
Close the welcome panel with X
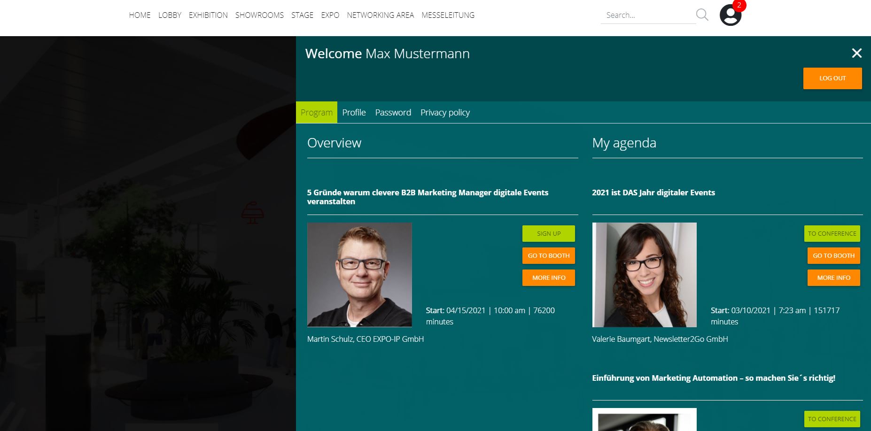pyautogui.click(x=856, y=54)
